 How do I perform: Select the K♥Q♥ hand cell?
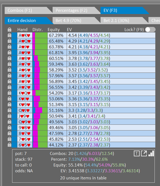[x=25, y=93]
